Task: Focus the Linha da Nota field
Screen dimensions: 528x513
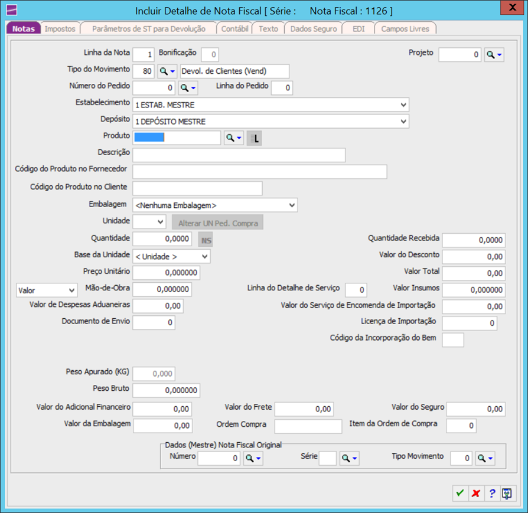Action: (144, 54)
